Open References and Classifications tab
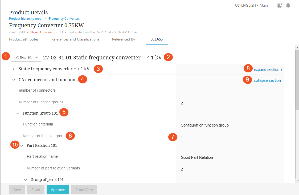The width and height of the screenshot is (299, 195). [75, 39]
